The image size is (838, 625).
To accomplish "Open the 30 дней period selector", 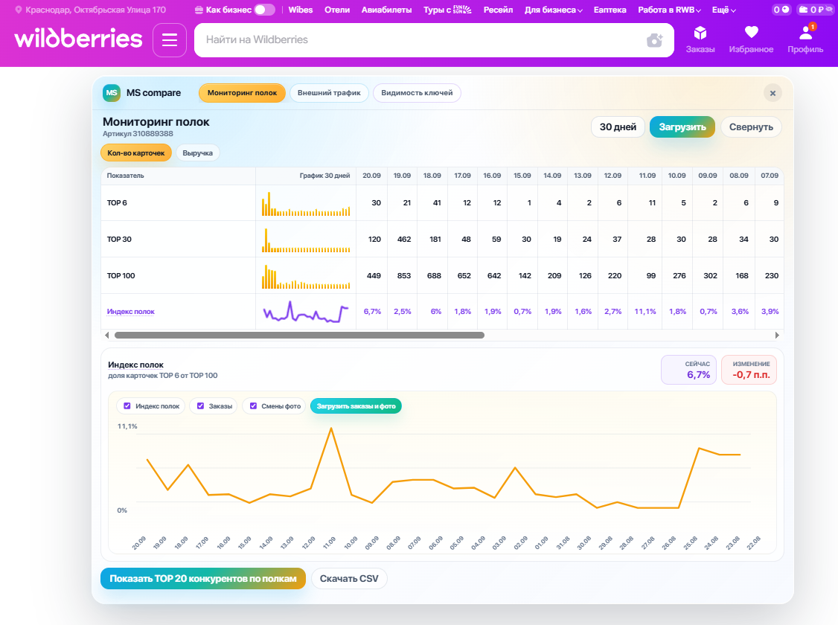I will point(618,127).
